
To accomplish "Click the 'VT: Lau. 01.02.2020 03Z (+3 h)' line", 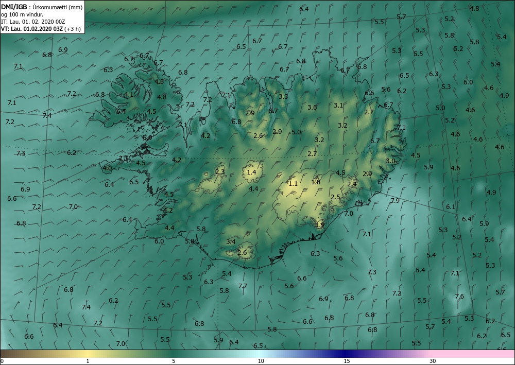I will pyautogui.click(x=41, y=28).
